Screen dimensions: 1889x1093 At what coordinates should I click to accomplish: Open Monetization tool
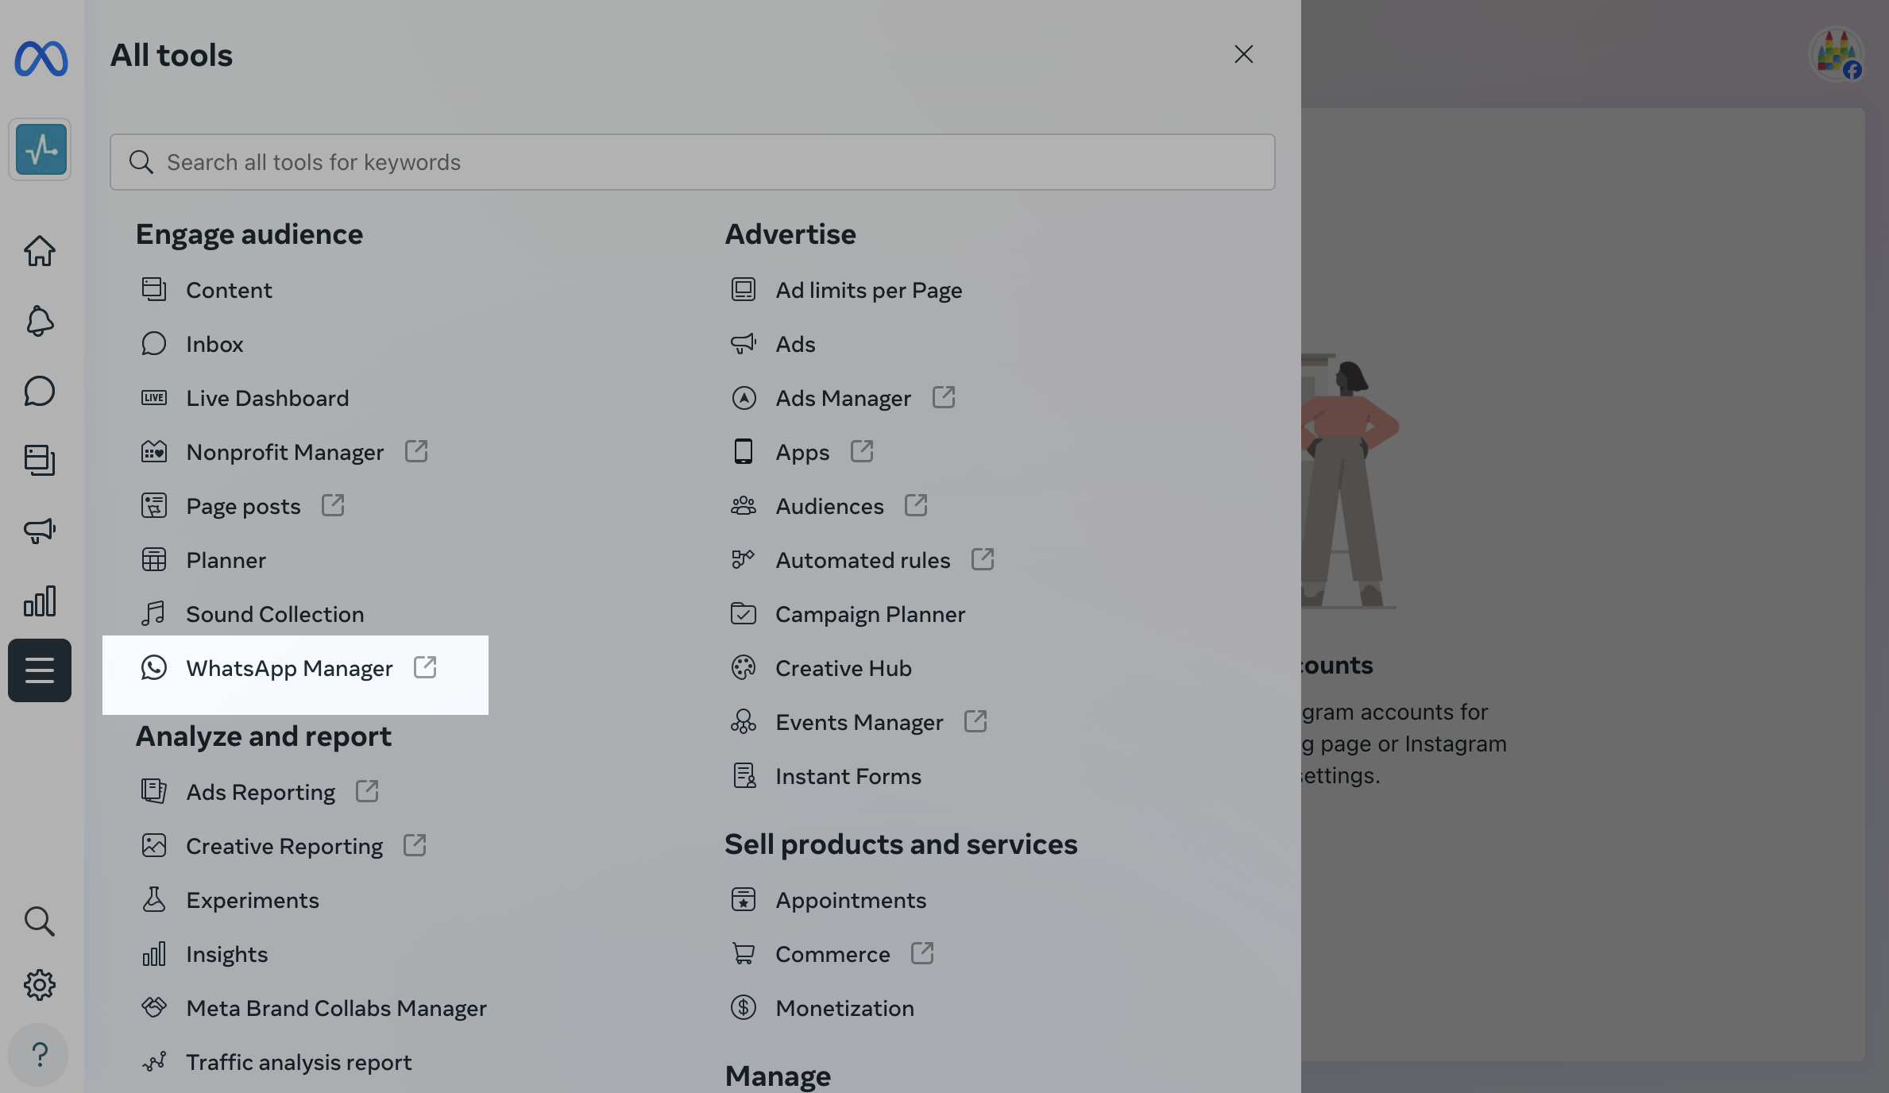point(844,1008)
